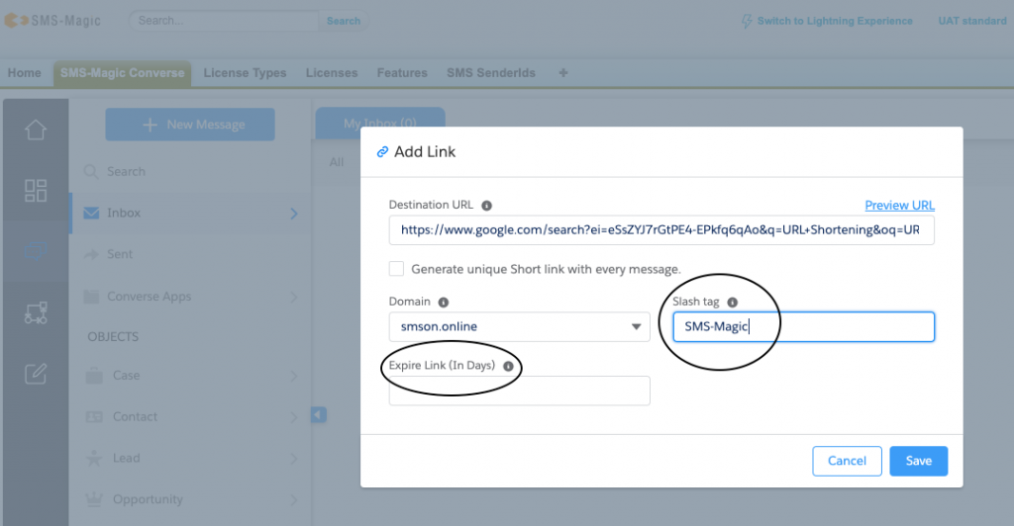Click the Opportunity crown icon
The image size is (1014, 526).
coord(94,499)
